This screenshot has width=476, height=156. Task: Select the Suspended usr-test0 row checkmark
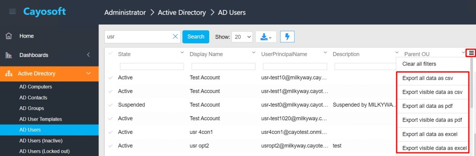coord(110,105)
